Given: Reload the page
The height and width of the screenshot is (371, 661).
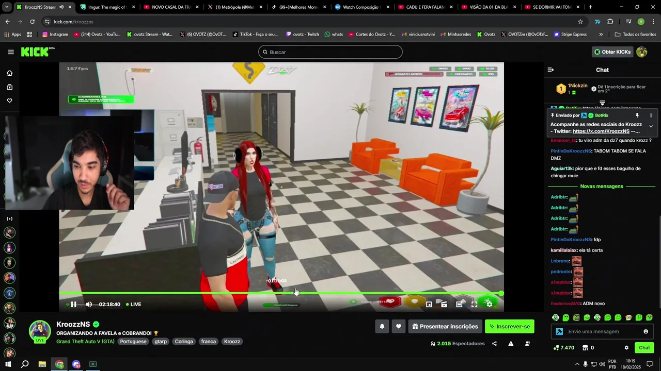Looking at the screenshot, I should [32, 22].
